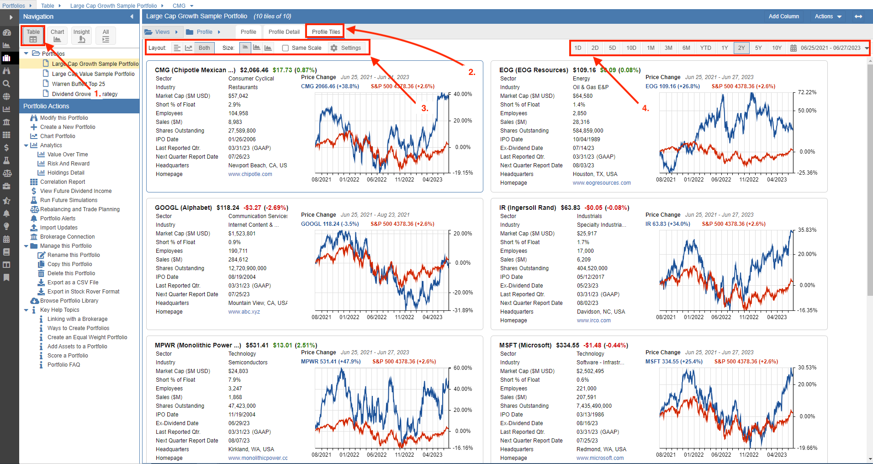This screenshot has height=464, width=873.
Task: Open the lightbulb ideas sidebar icon
Action: point(6,226)
